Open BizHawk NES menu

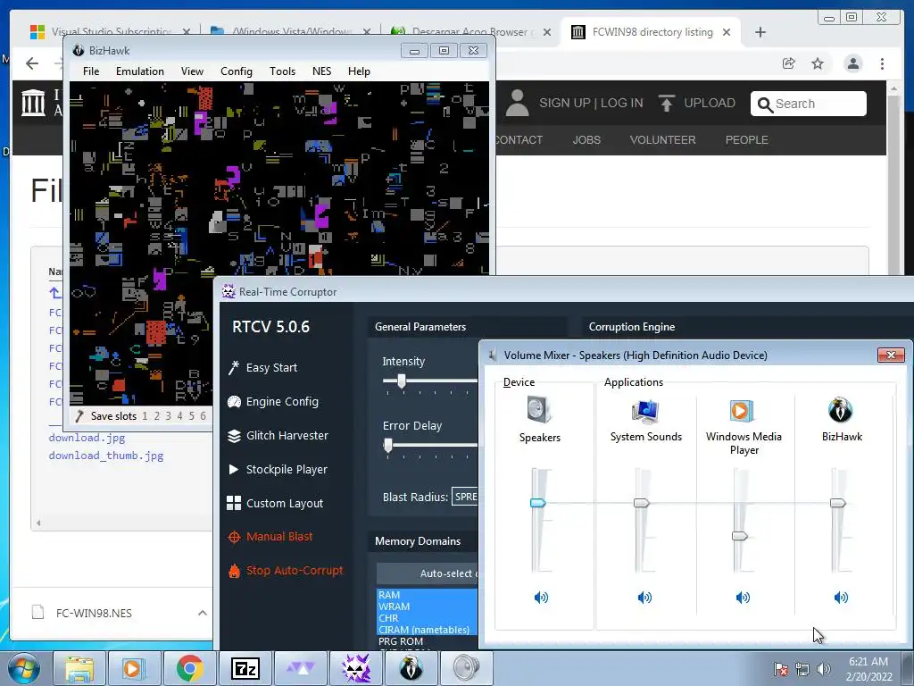321,71
